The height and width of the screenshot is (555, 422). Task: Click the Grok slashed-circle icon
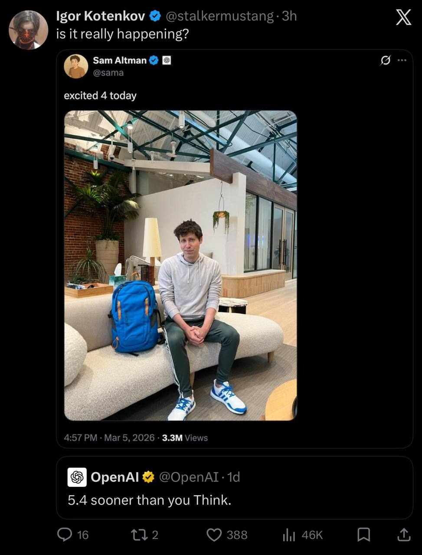pos(385,60)
